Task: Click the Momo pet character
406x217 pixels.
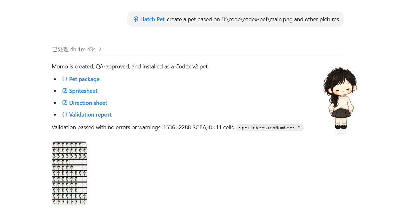Action: [x=340, y=98]
